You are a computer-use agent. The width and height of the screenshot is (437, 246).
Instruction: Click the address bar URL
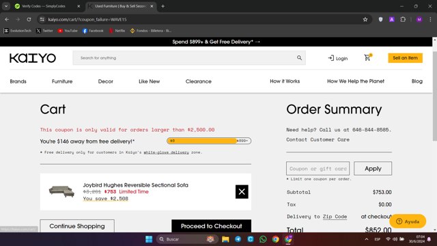pyautogui.click(x=87, y=20)
